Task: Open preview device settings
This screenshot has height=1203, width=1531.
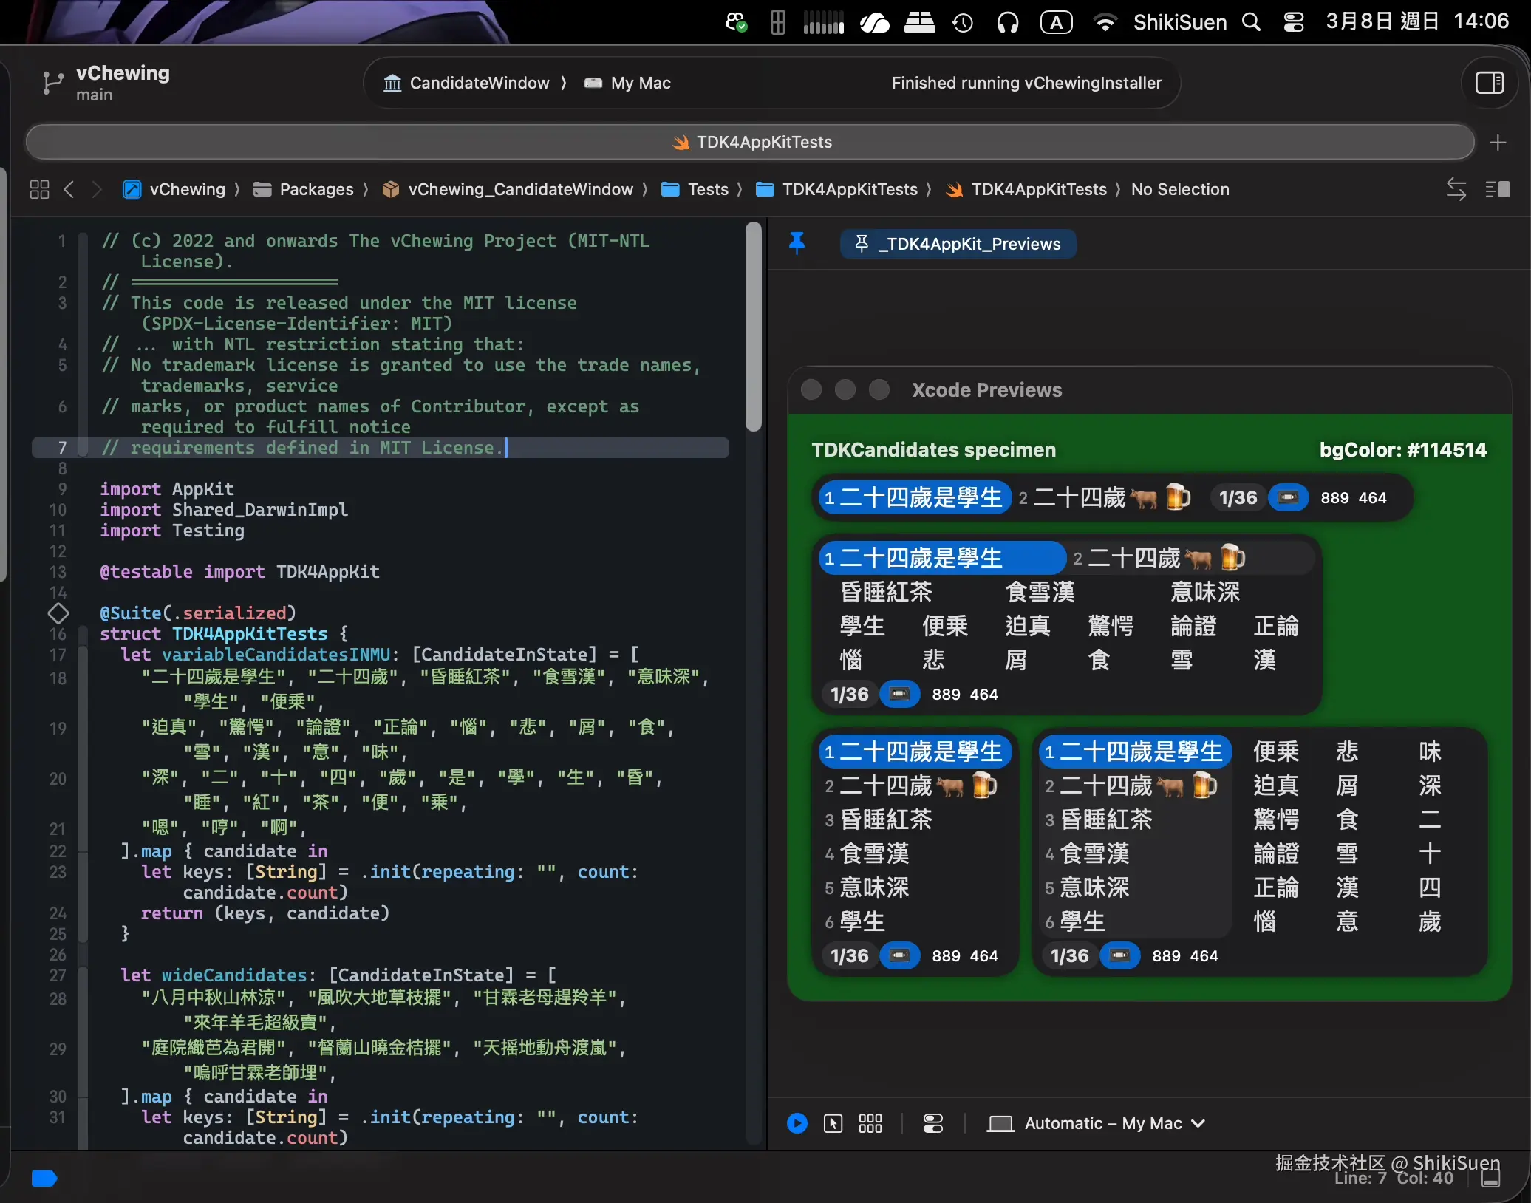Action: click(x=933, y=1123)
